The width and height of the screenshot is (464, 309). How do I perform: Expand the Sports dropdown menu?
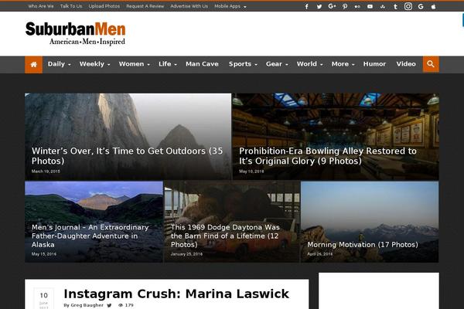(x=243, y=64)
